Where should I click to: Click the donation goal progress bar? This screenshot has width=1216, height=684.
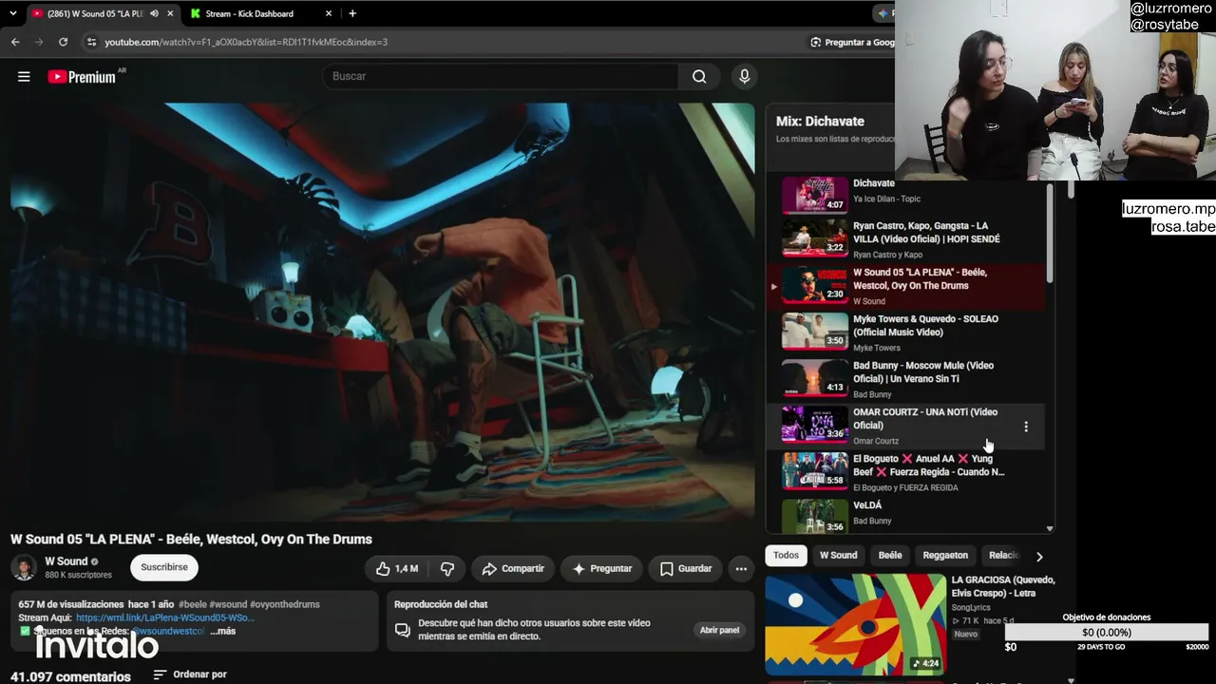pos(1107,633)
